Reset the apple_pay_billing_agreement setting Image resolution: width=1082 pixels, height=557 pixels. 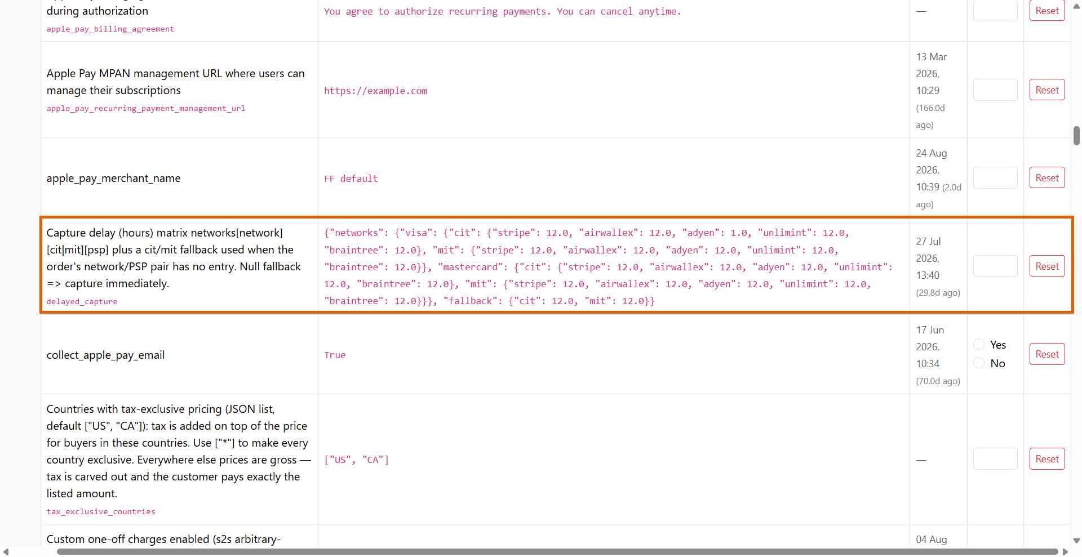[1047, 11]
